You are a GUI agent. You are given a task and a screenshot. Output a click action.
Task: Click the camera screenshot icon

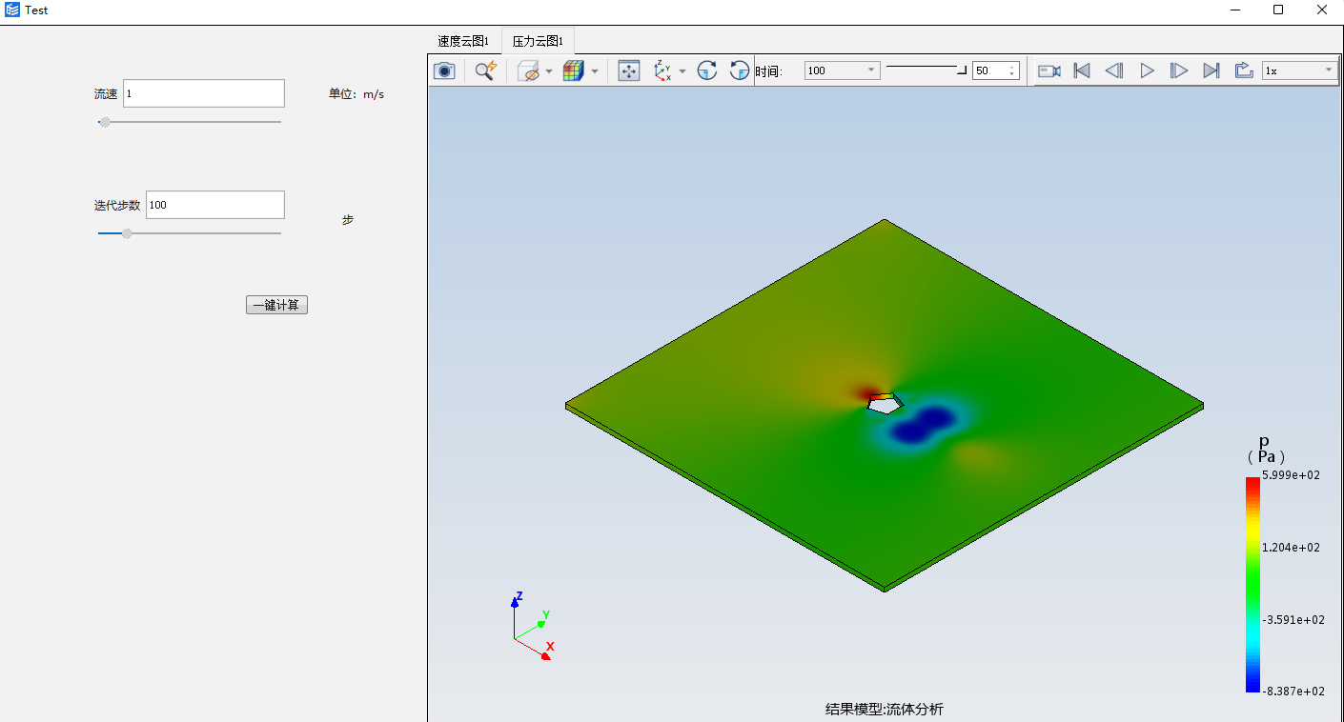click(x=444, y=70)
